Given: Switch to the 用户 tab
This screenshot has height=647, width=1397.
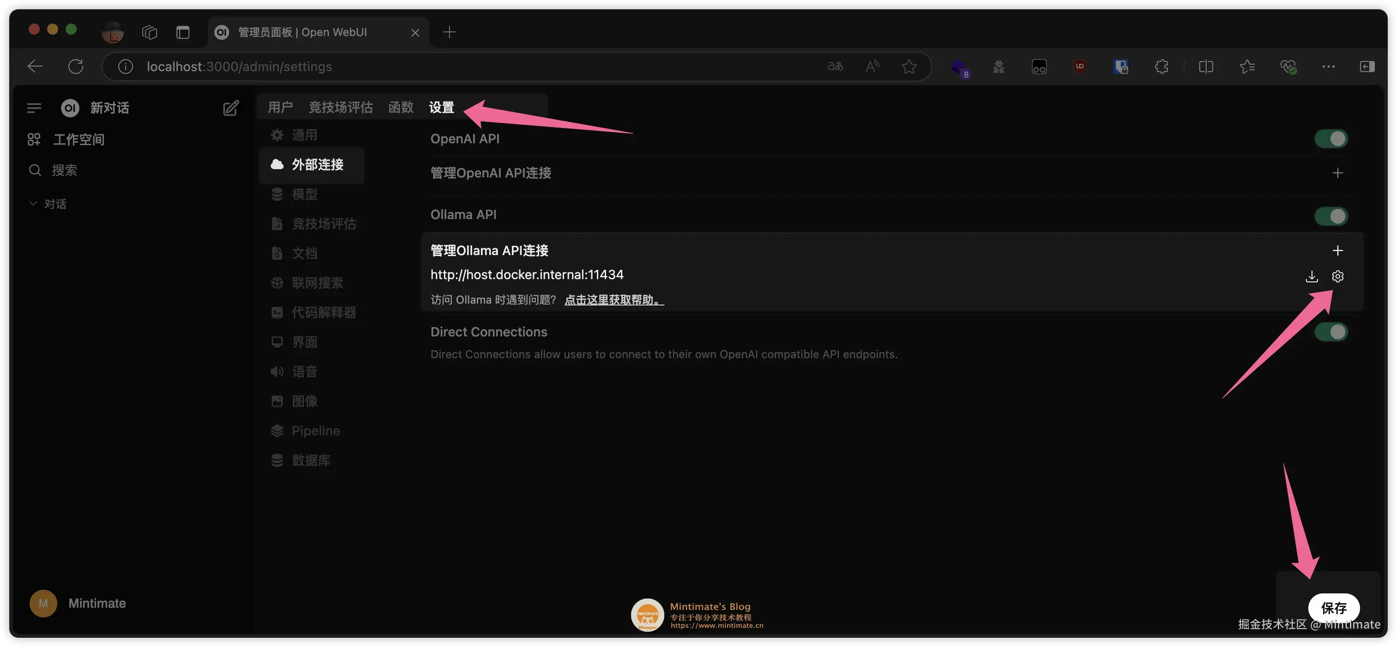Looking at the screenshot, I should tap(280, 107).
